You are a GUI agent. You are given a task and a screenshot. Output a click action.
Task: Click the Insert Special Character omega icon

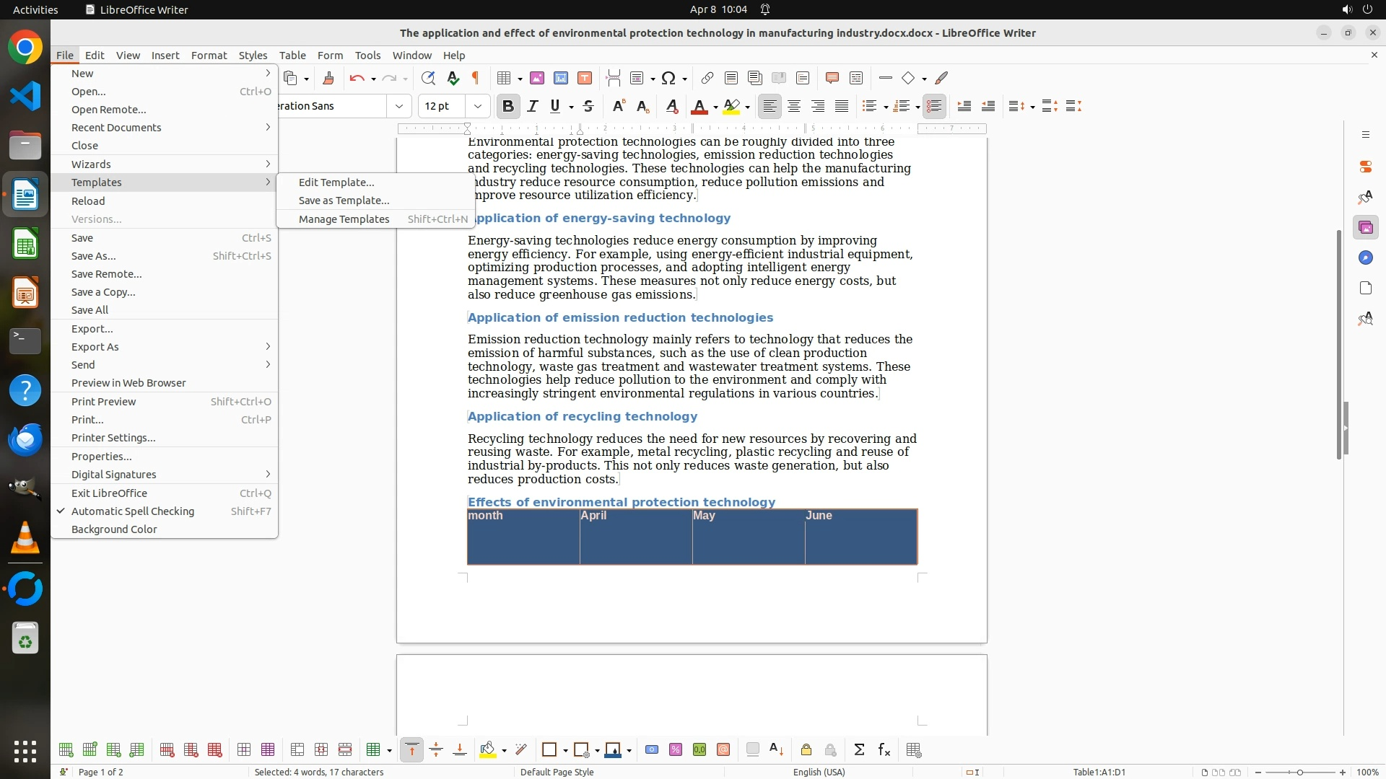pyautogui.click(x=668, y=78)
